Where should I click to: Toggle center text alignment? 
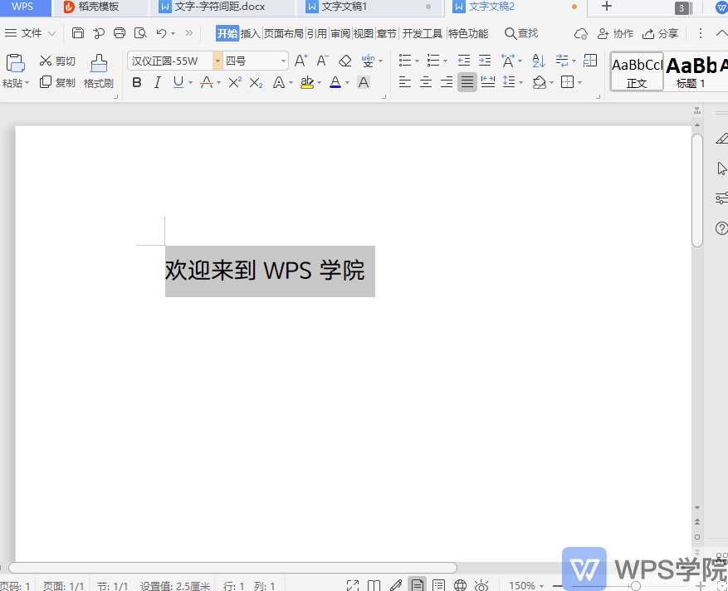(x=425, y=82)
